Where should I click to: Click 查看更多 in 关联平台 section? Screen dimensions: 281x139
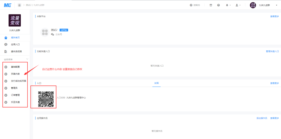(x=274, y=16)
